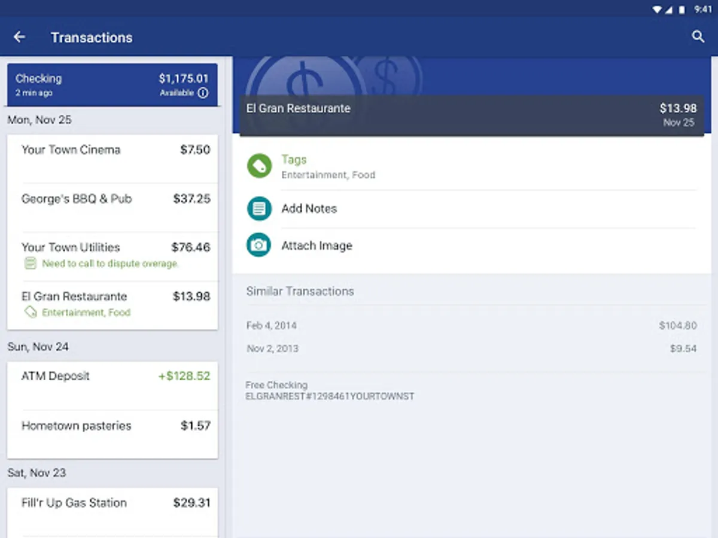The width and height of the screenshot is (718, 538).
Task: Open search with the magnifier icon
Action: point(698,37)
